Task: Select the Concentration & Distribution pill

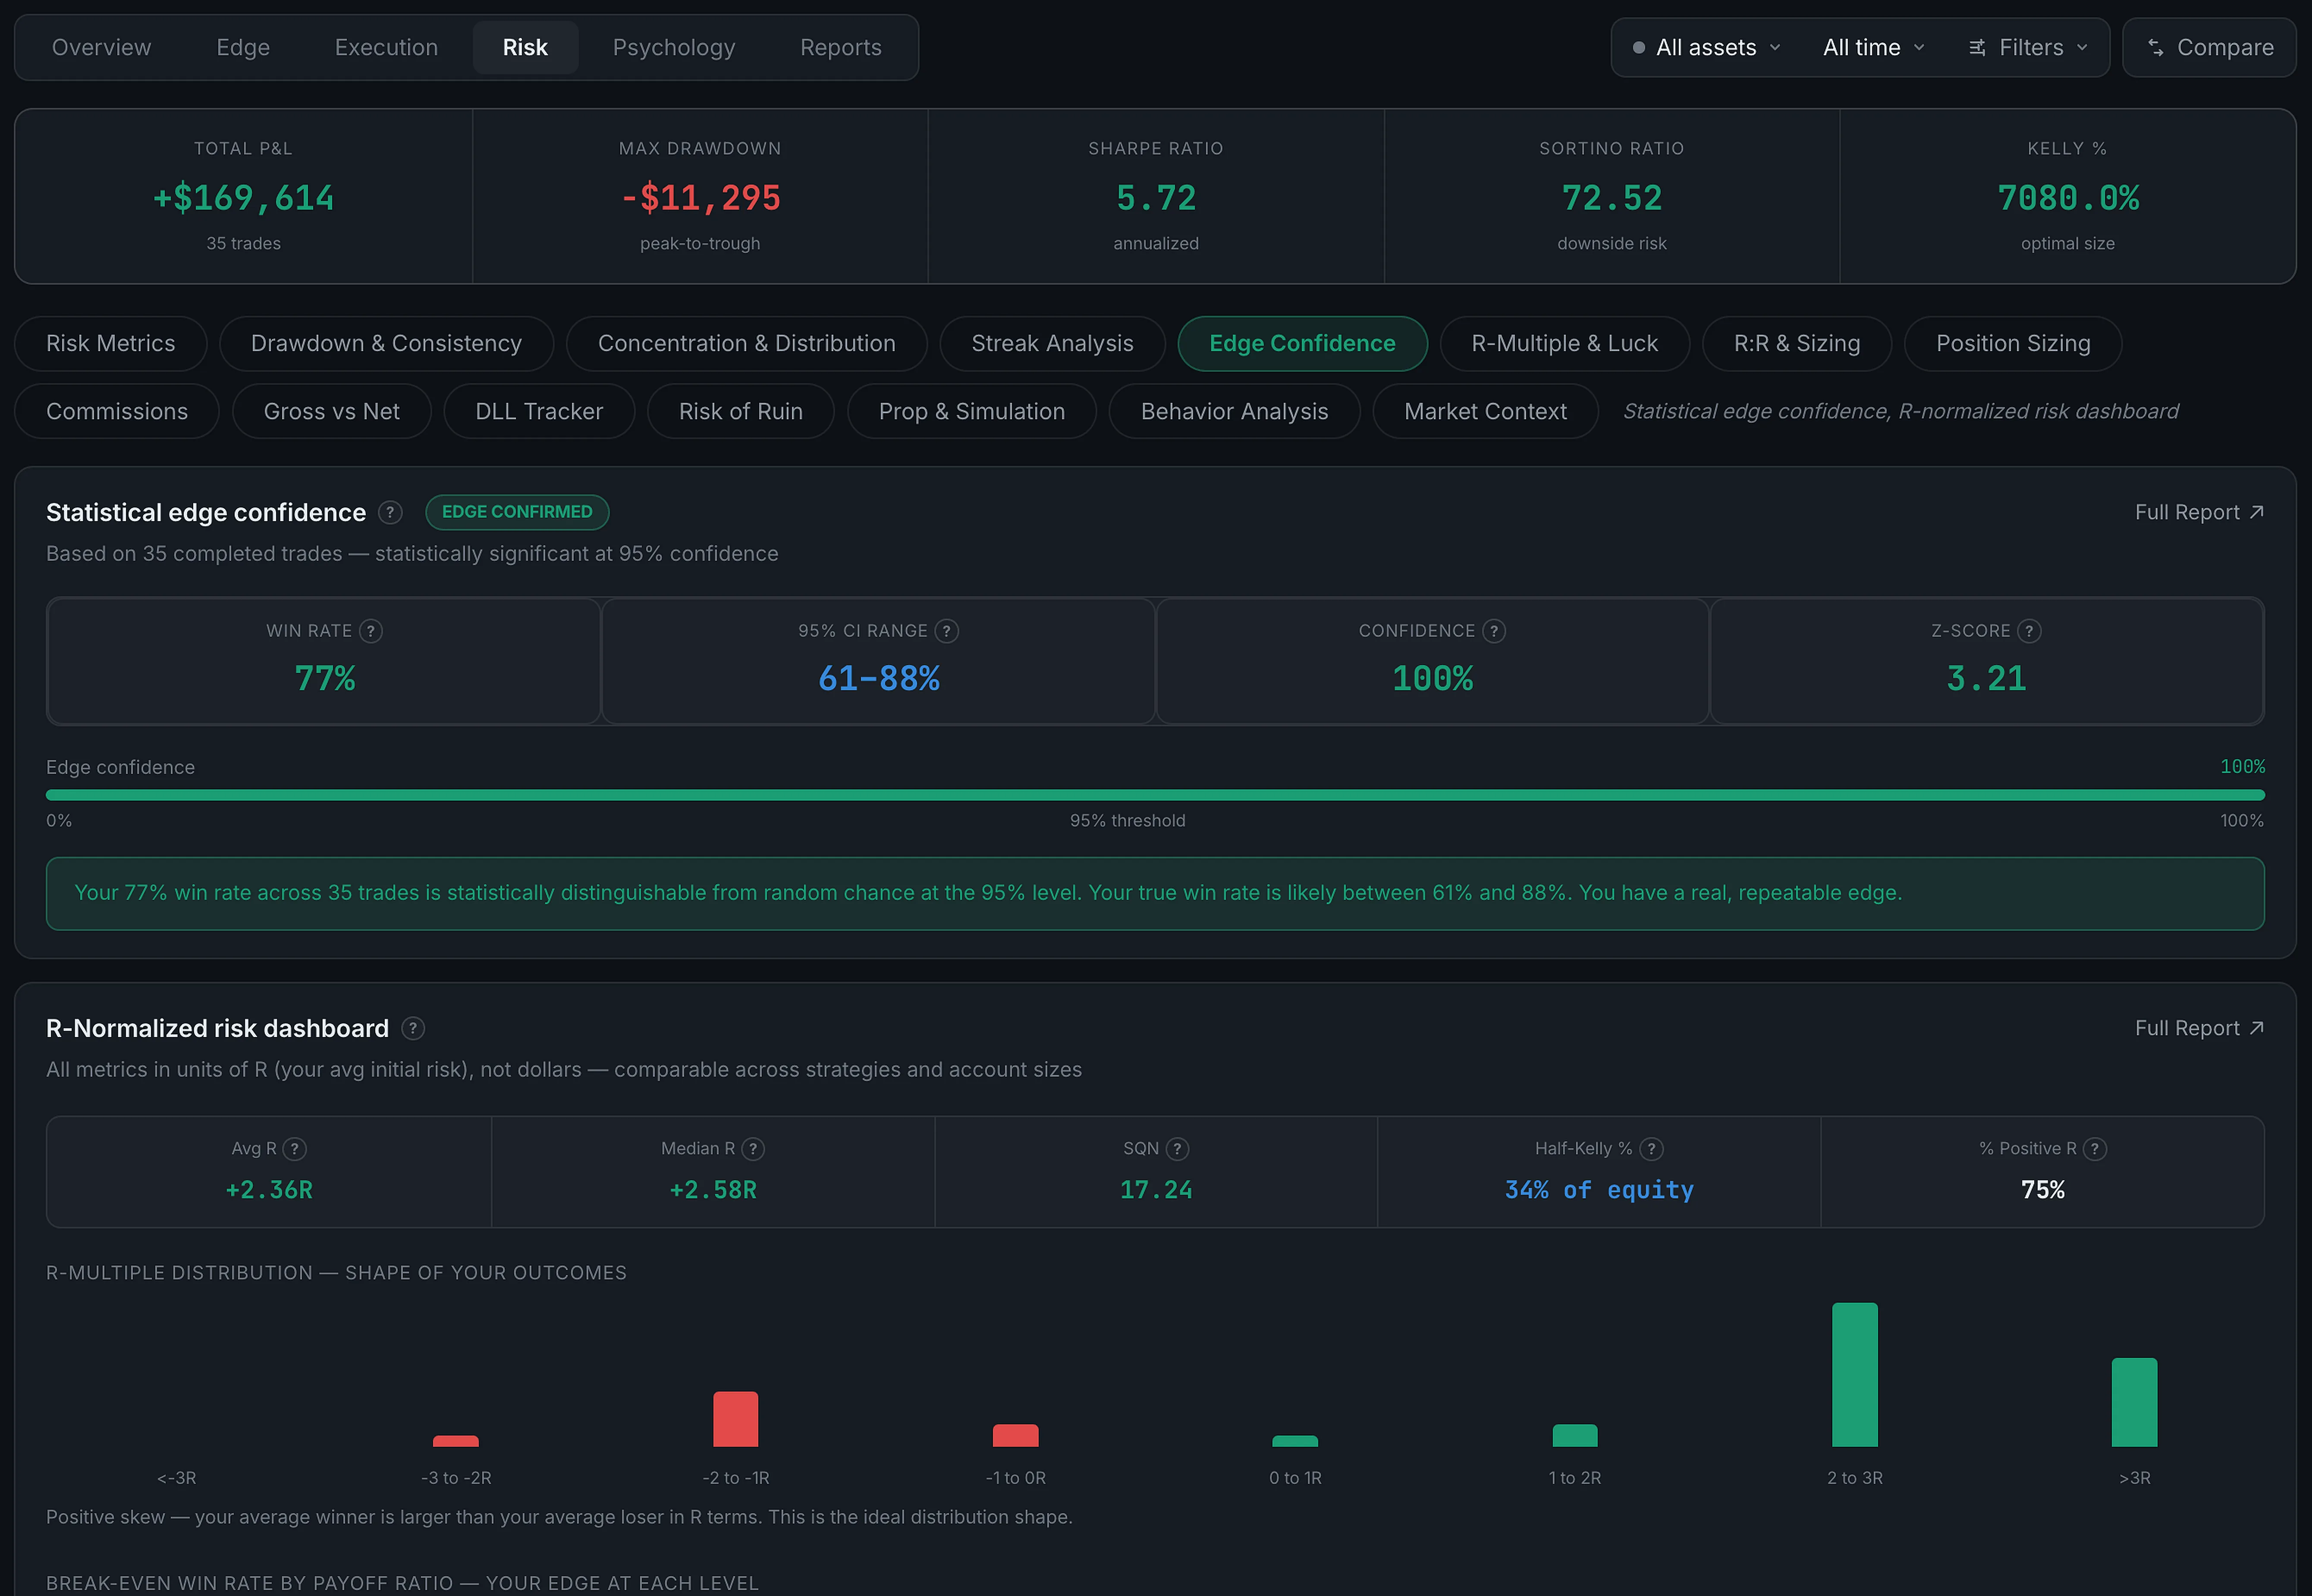Action: click(x=747, y=343)
